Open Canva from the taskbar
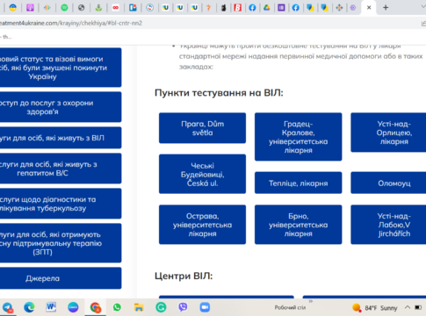Viewport: 426px width, 316px height. pos(73,307)
